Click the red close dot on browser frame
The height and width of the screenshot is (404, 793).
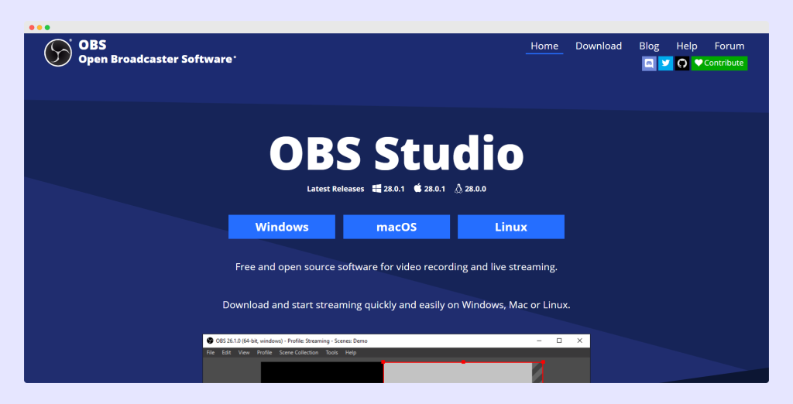coord(32,27)
